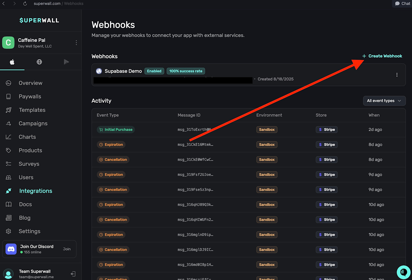Click message ID msg_316qHJ89Q3k…

coord(196,205)
